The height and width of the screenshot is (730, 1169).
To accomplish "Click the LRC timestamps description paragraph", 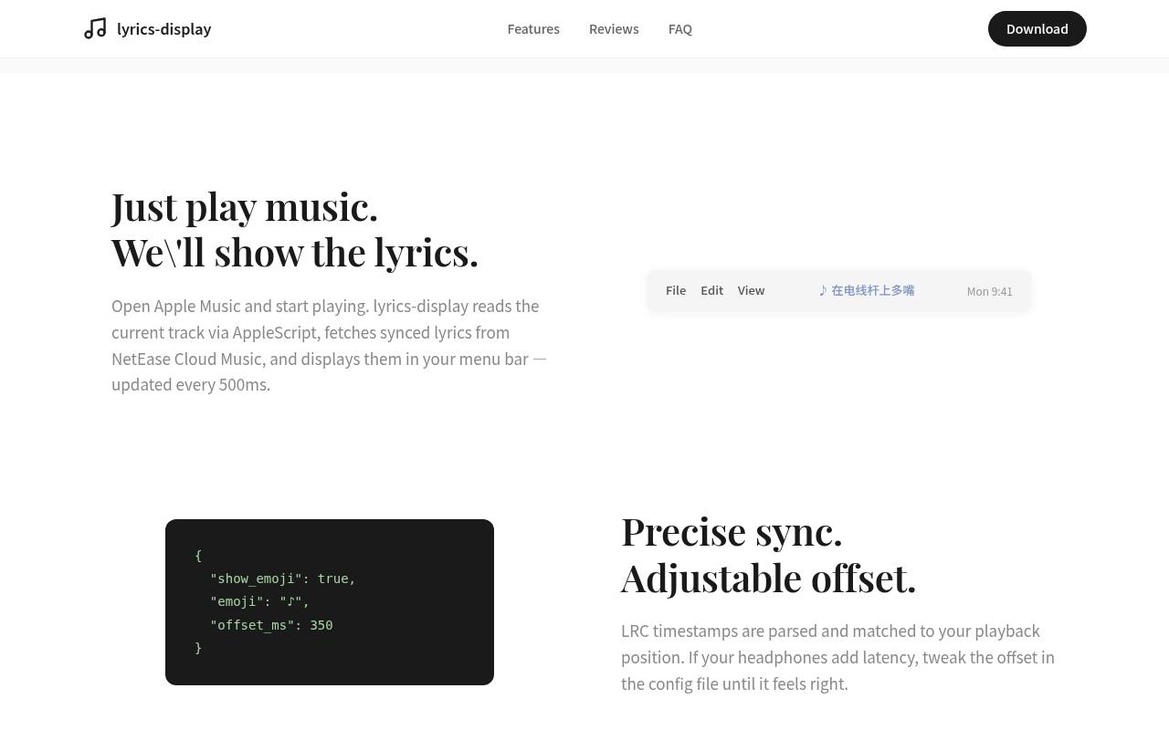I will [x=838, y=658].
